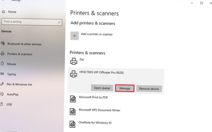
Task: Click Remove device button
Action: click(149, 89)
